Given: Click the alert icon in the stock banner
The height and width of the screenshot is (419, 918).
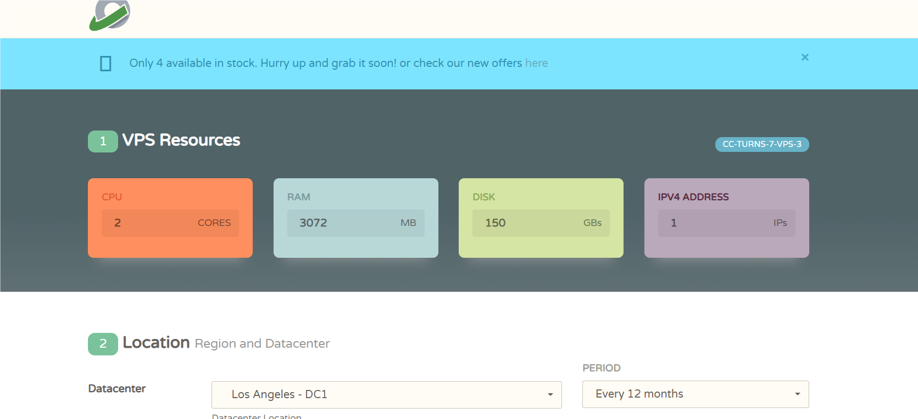Looking at the screenshot, I should point(105,64).
